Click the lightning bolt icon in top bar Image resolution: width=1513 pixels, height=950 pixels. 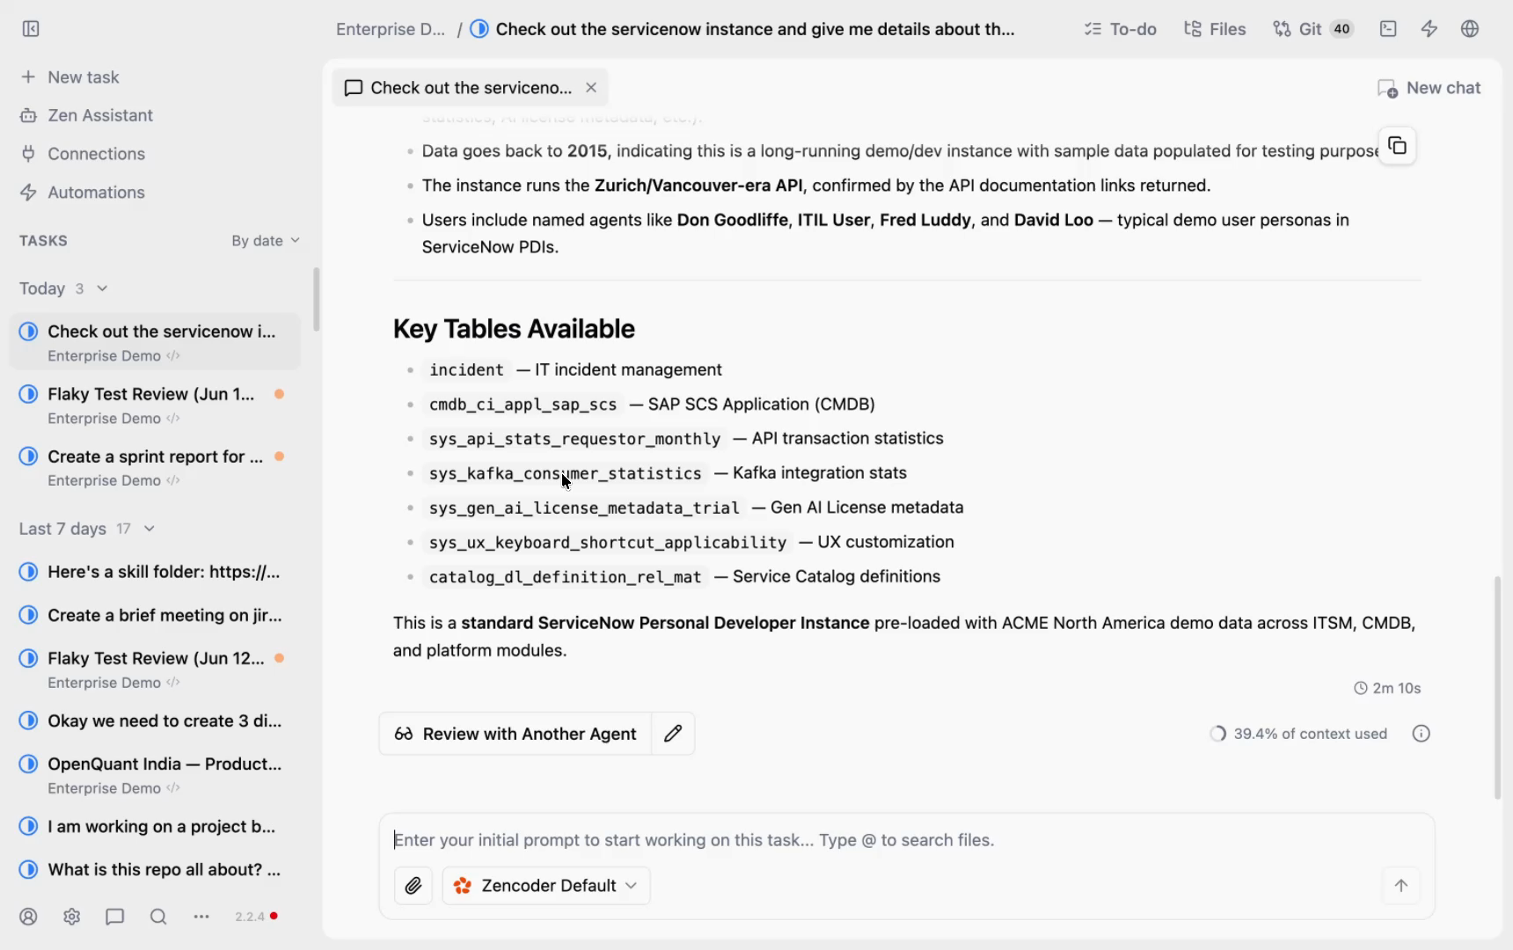[1429, 29]
